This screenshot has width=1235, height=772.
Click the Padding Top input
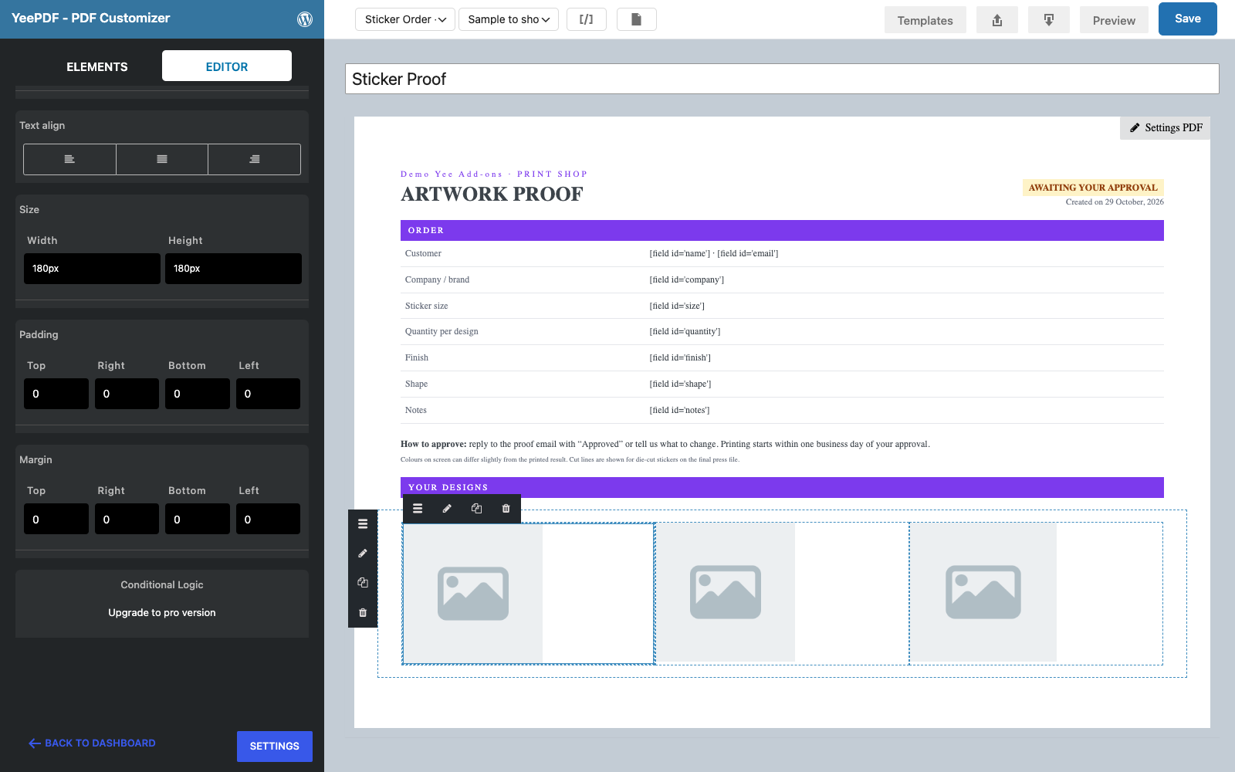[x=56, y=394]
